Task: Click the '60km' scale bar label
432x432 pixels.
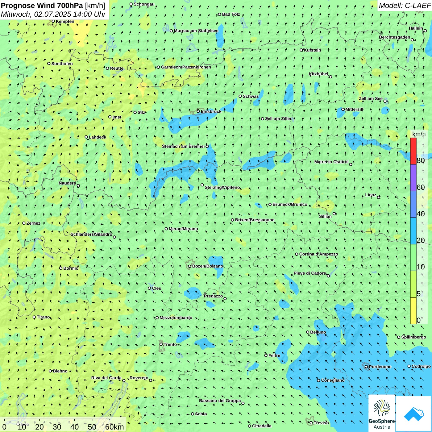Action: tap(114, 427)
